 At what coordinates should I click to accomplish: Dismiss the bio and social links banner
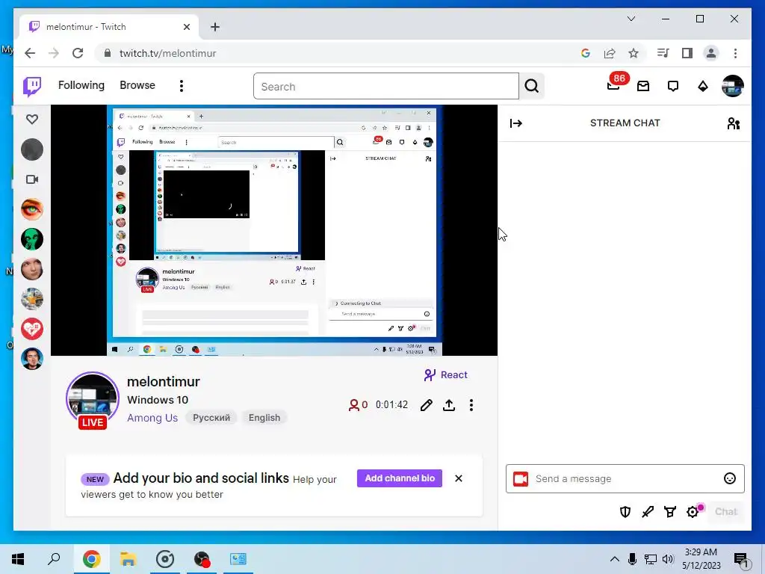[459, 478]
